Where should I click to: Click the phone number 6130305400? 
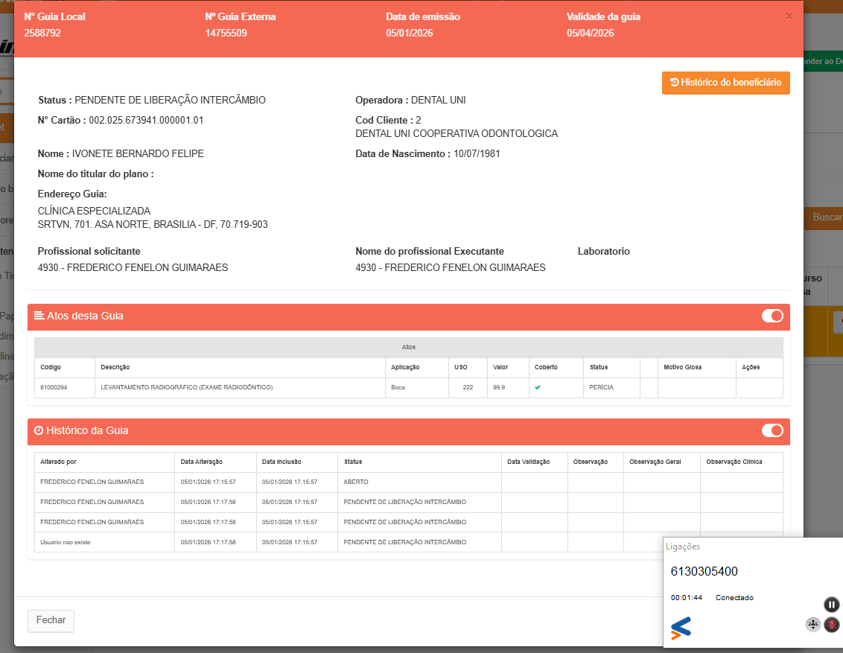704,572
